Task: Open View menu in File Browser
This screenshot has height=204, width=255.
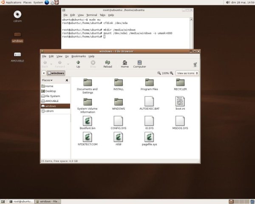Action: [x=59, y=56]
